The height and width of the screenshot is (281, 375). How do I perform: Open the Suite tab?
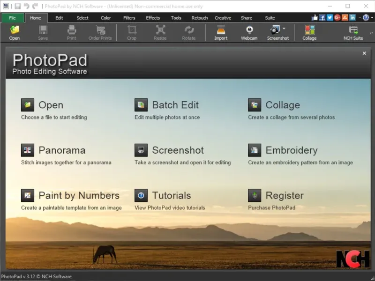[270, 18]
